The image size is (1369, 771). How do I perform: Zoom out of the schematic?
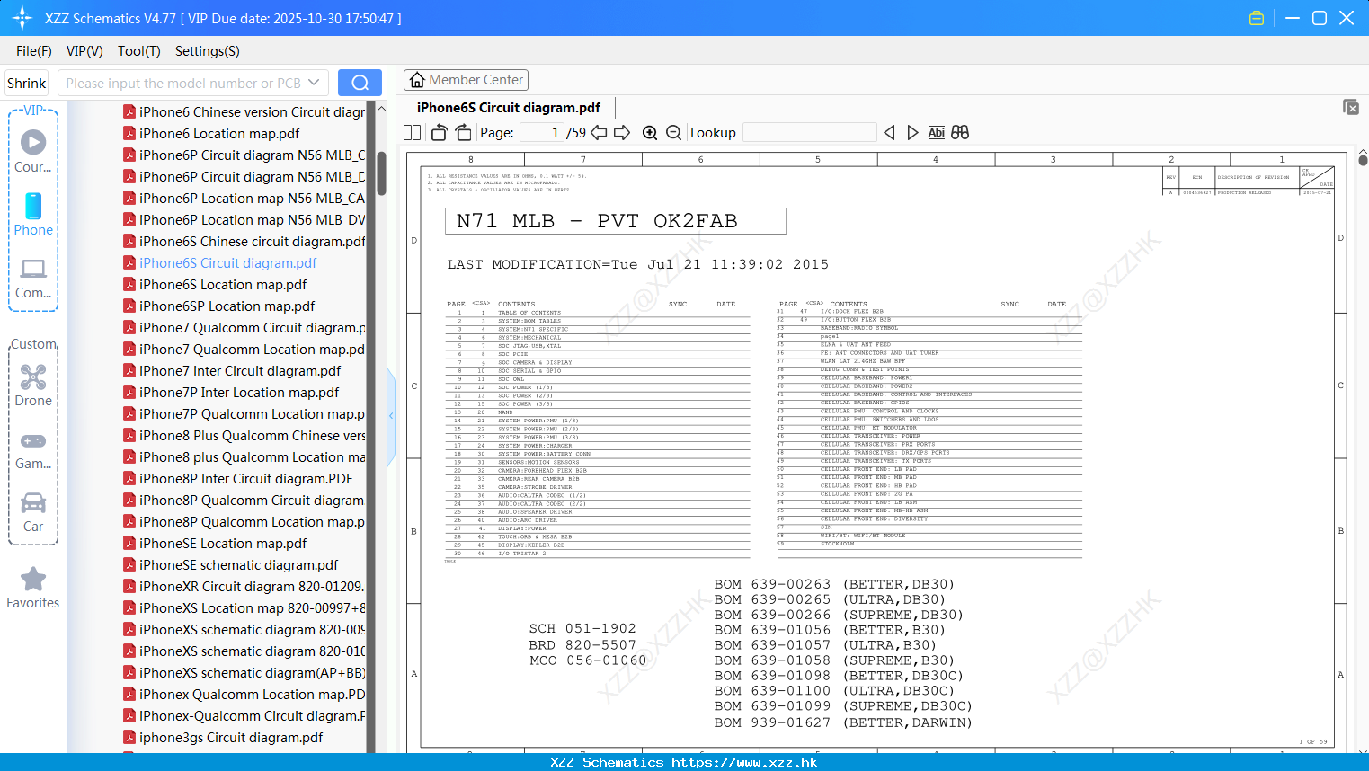[x=674, y=133]
